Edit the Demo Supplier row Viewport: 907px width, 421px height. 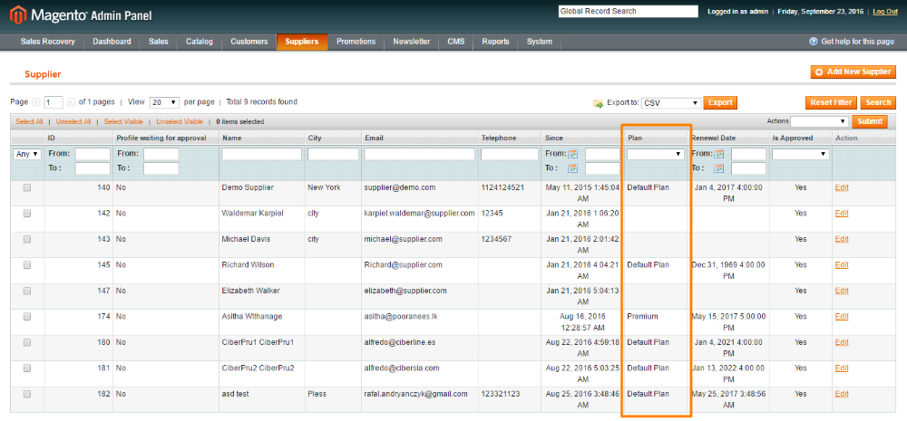click(x=842, y=187)
